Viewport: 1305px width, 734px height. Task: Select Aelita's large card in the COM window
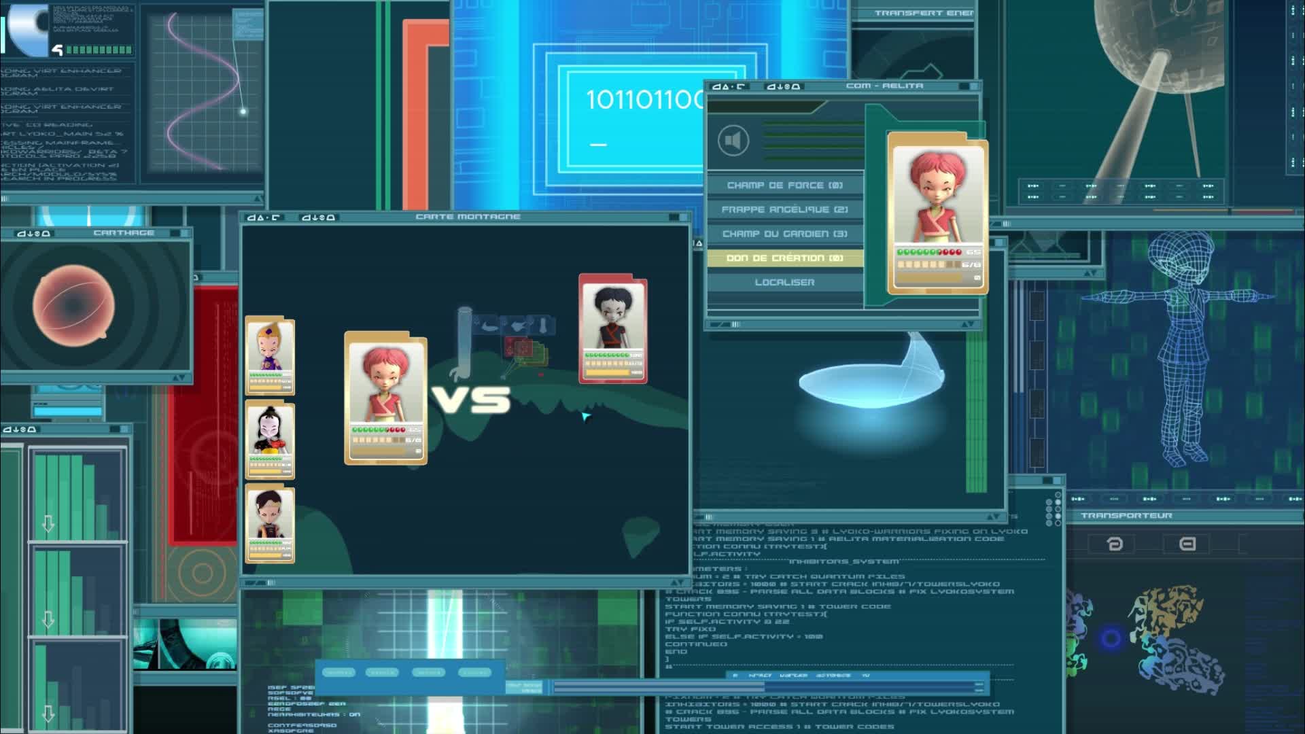938,213
